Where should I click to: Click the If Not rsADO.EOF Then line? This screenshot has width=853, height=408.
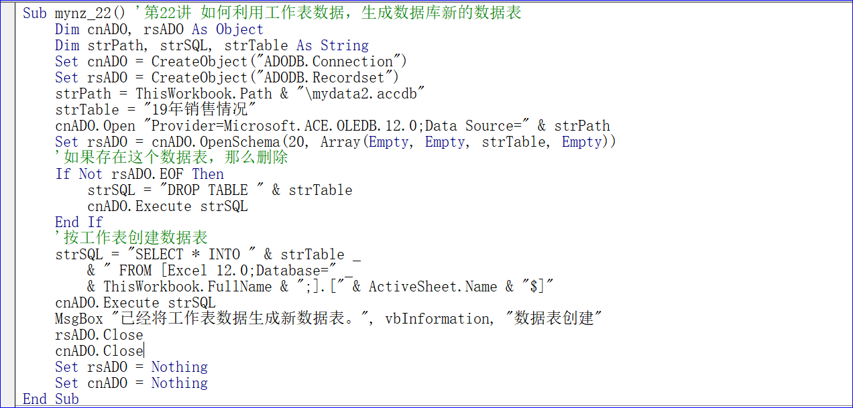coord(139,174)
